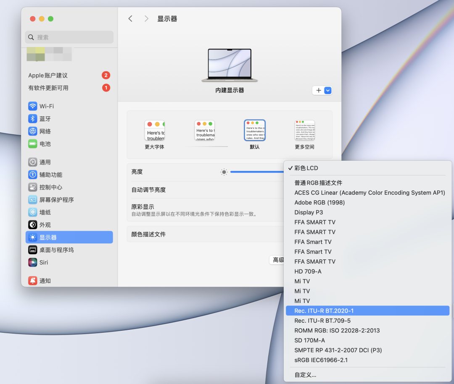Click the 亮度 brightness slider track
This screenshot has height=384, width=454.
[257, 172]
